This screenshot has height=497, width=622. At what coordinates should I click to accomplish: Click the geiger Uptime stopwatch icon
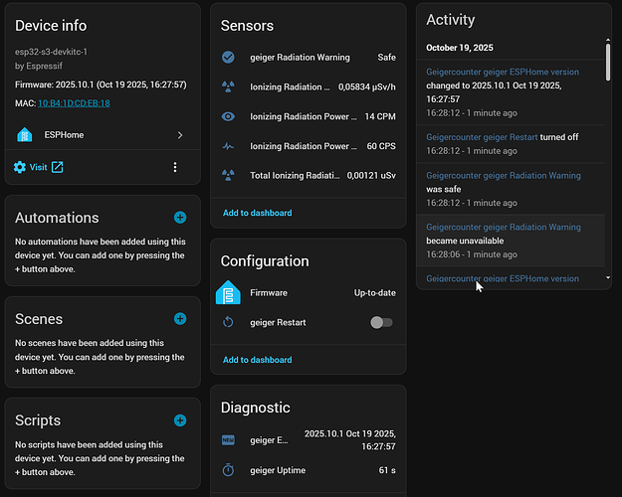228,470
